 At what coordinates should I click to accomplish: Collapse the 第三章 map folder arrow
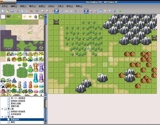click(x=2, y=117)
